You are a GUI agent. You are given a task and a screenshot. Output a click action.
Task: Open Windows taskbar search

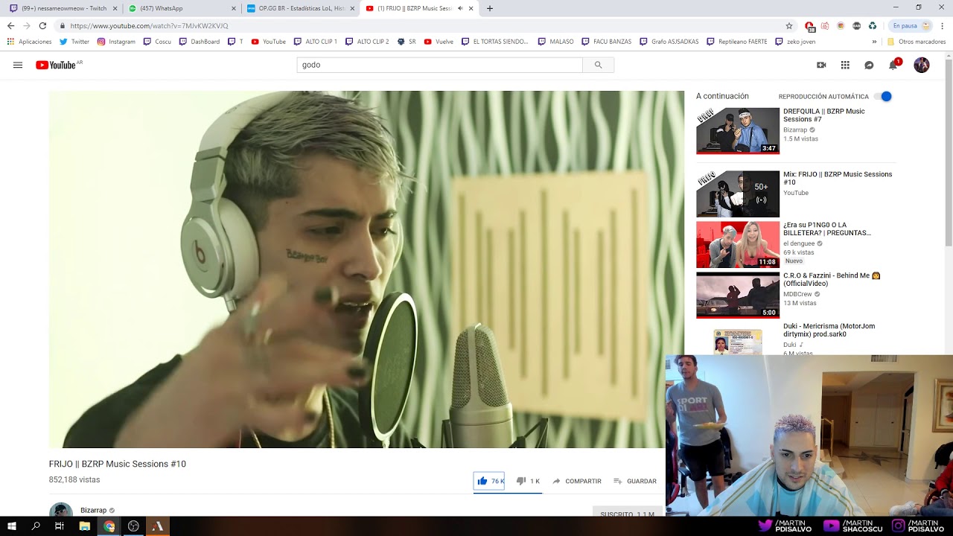tap(36, 526)
